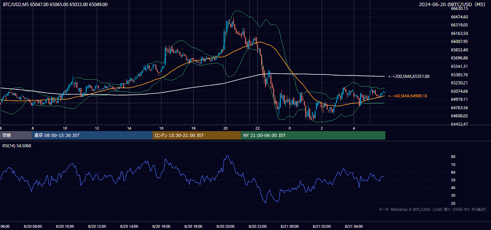Click hour label 2 under the price chart
491x230 pixels.
(322, 128)
